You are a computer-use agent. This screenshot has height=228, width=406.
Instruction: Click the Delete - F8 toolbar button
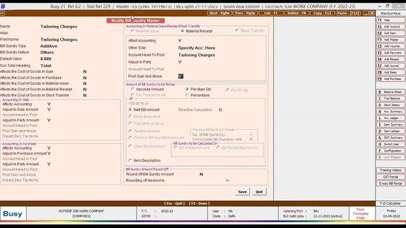coord(296,13)
